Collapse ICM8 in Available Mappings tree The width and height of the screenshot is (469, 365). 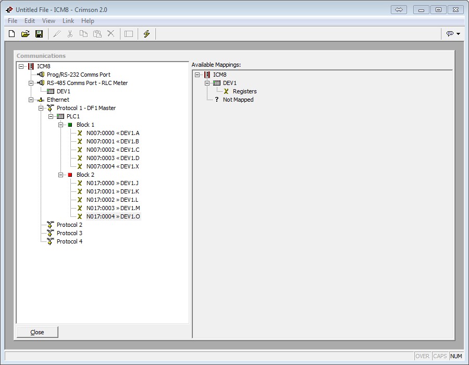197,75
